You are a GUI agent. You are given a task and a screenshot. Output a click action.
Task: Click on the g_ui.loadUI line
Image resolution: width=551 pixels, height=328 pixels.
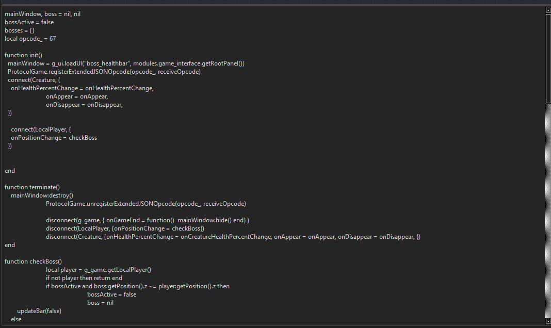[x=126, y=63]
